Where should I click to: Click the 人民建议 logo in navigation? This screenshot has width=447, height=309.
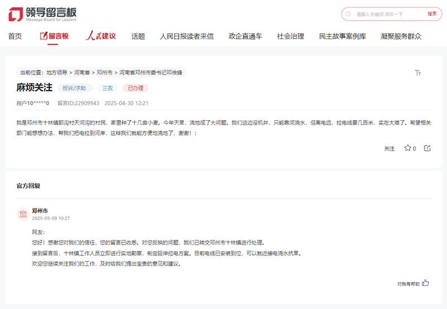click(101, 36)
